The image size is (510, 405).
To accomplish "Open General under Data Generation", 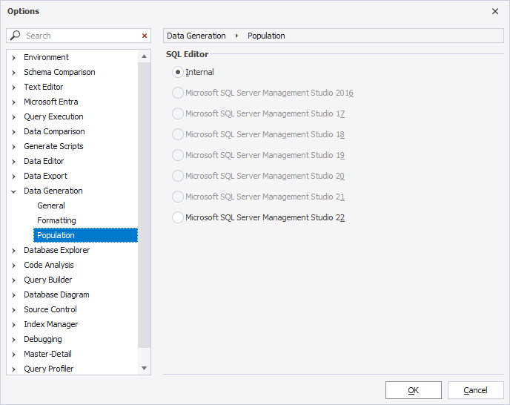I will [51, 205].
